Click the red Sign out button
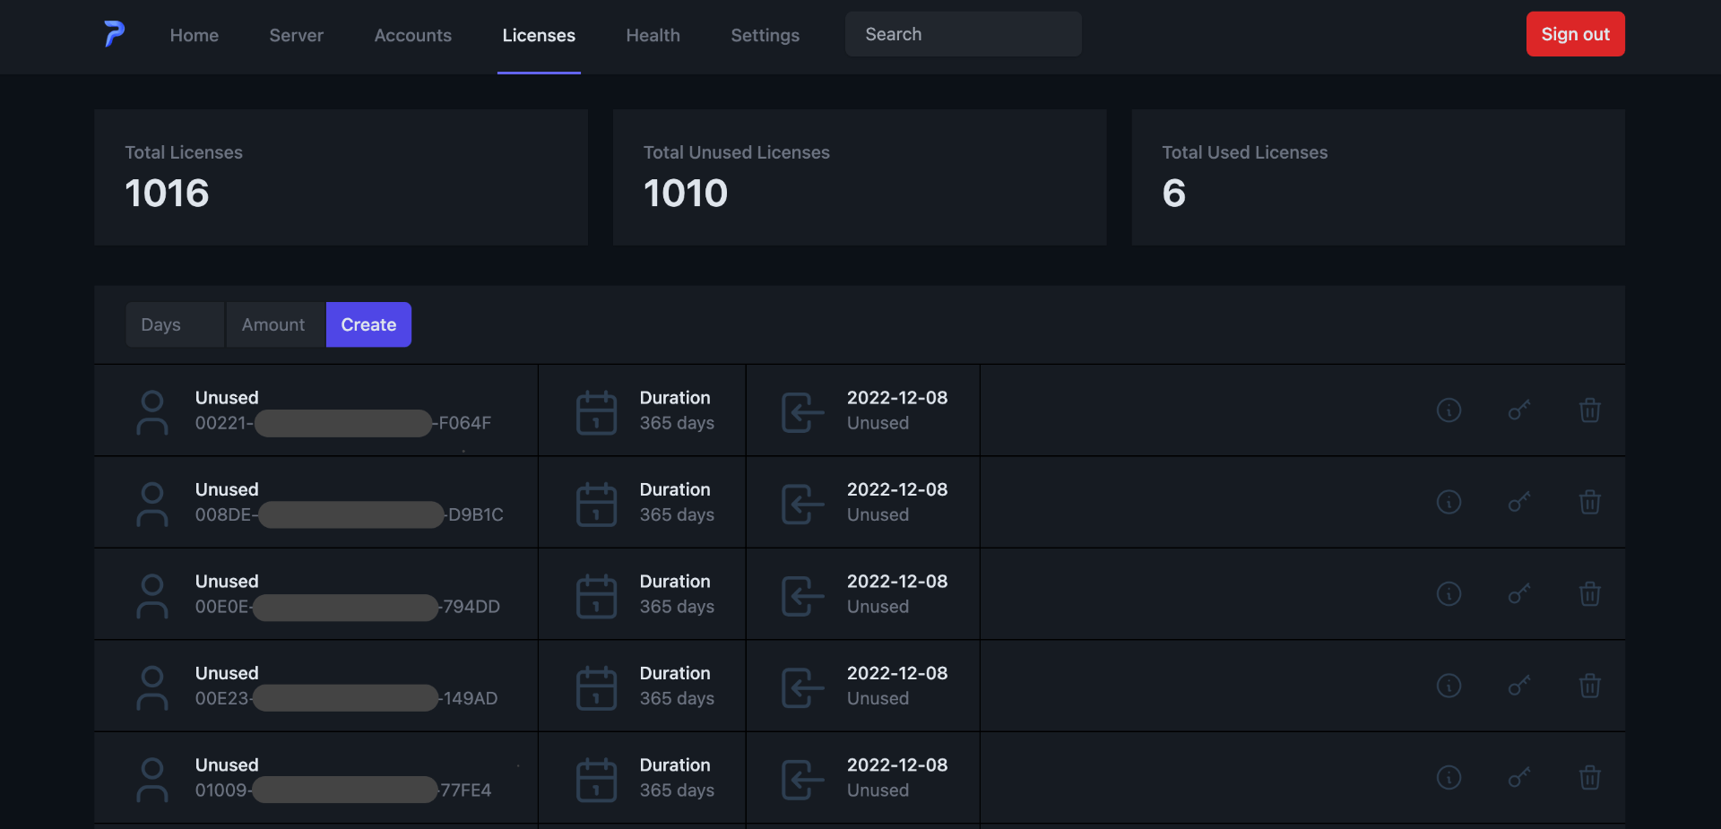This screenshot has height=829, width=1721. [x=1575, y=34]
